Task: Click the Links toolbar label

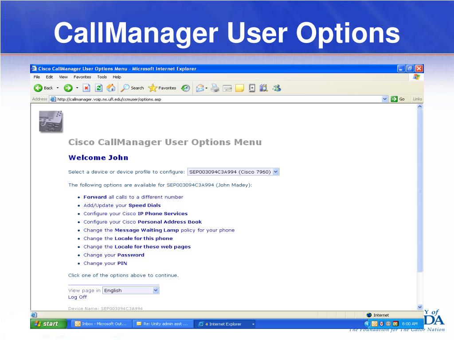Action: click(x=417, y=99)
